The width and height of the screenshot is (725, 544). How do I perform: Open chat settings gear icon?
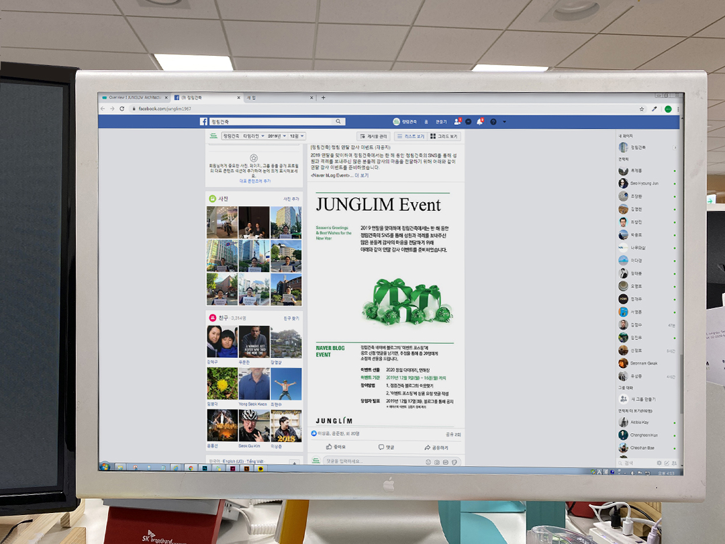[659, 463]
